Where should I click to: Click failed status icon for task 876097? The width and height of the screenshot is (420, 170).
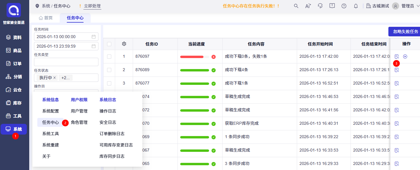214,57
